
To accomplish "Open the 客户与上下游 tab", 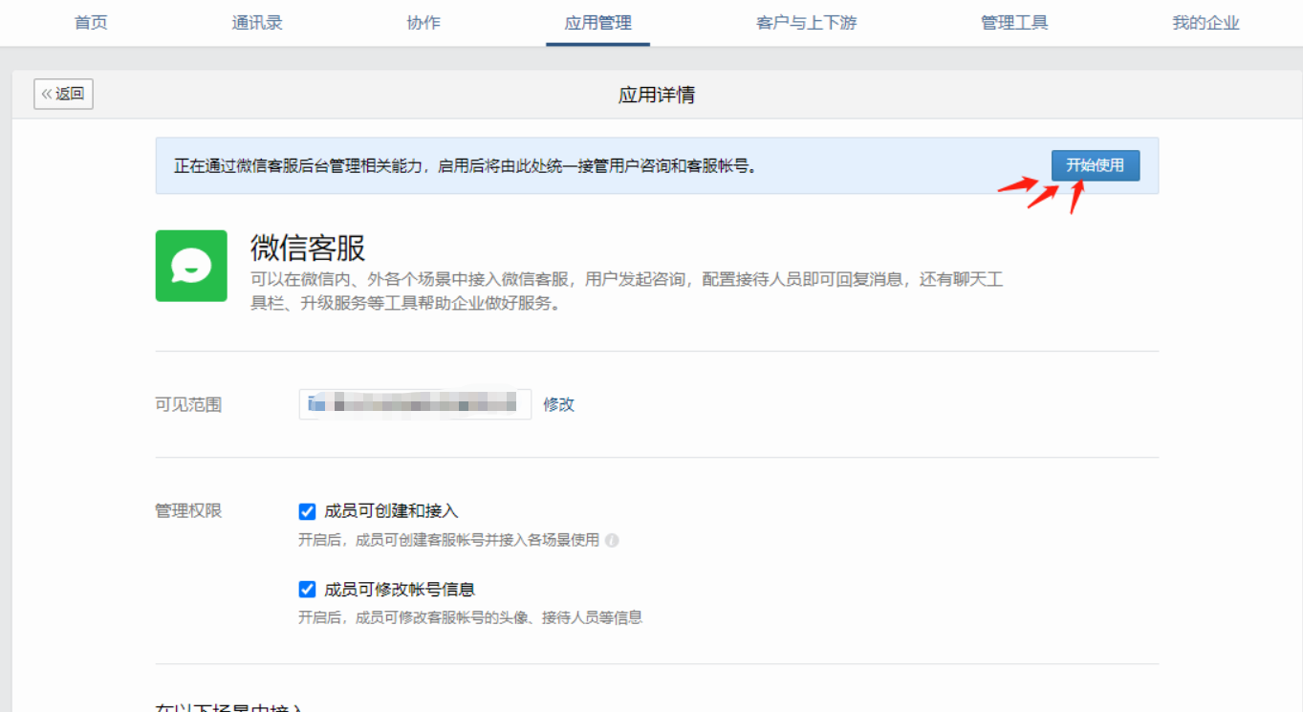I will click(x=806, y=23).
